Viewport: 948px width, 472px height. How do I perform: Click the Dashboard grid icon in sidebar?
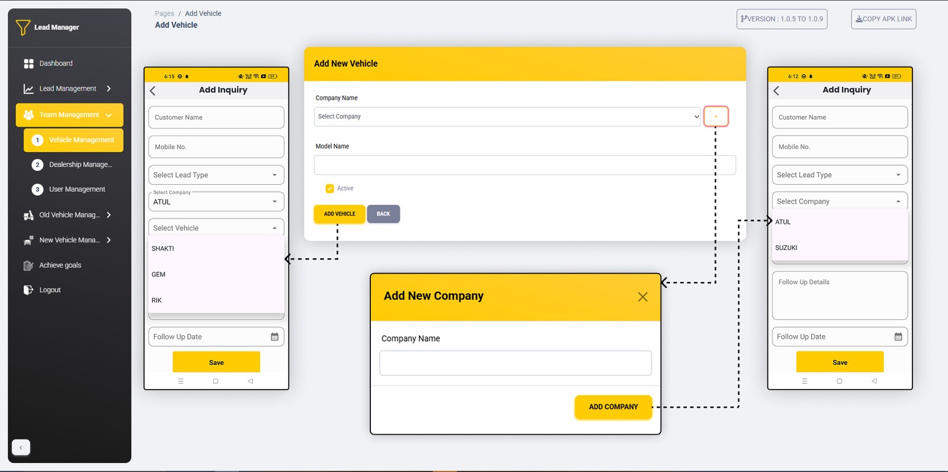coord(28,63)
